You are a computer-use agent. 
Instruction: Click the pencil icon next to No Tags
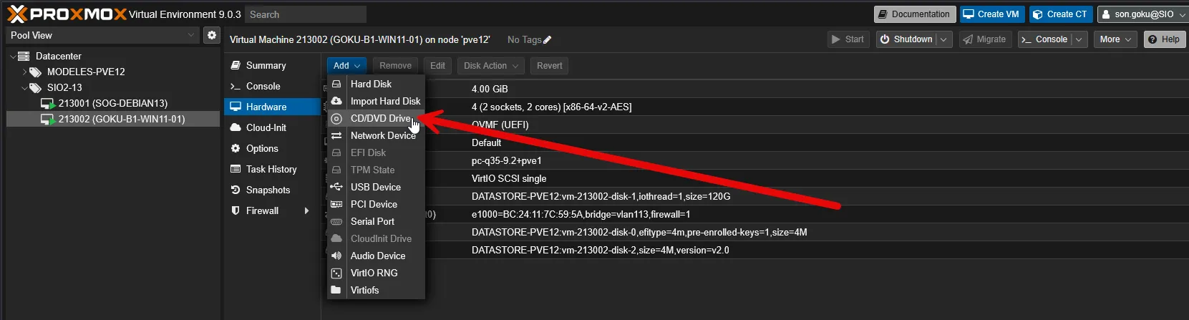pyautogui.click(x=548, y=40)
